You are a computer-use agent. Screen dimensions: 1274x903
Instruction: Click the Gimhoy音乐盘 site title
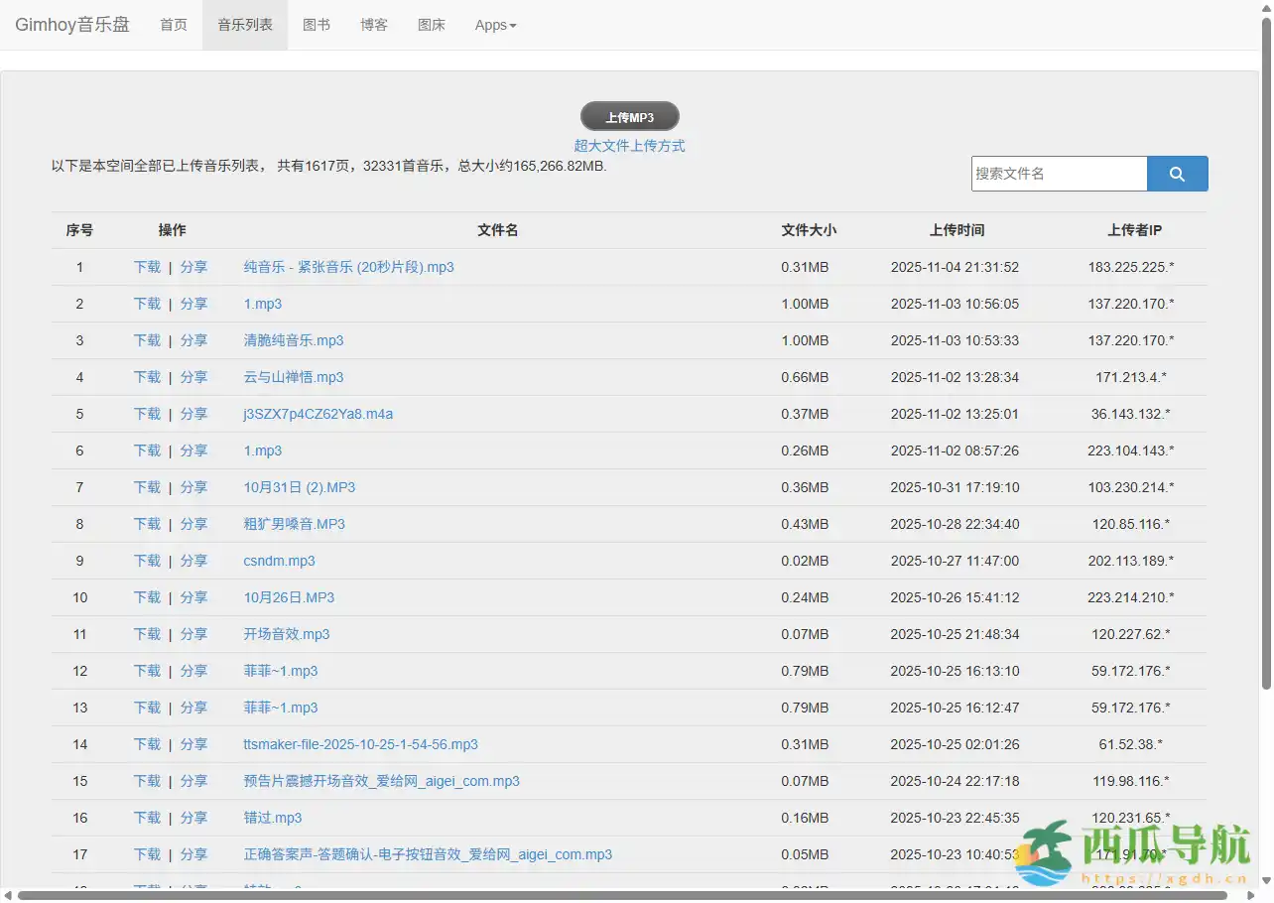71,24
